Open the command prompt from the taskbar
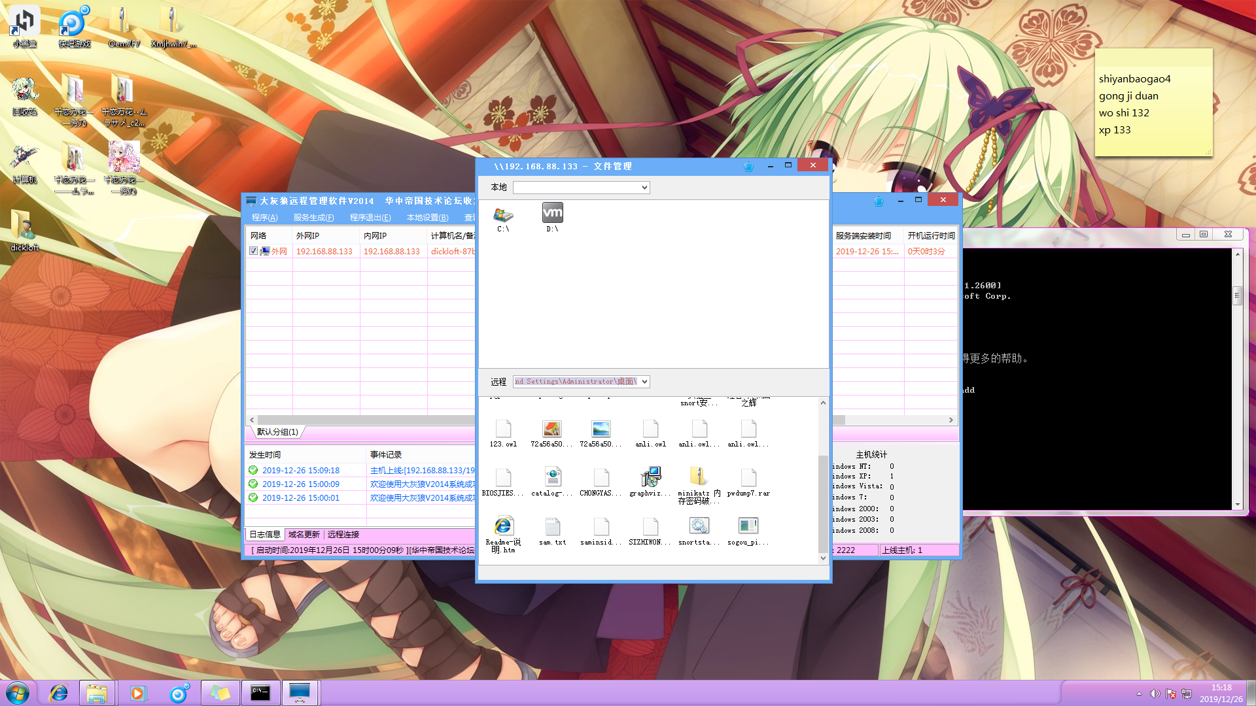This screenshot has height=706, width=1256. [x=260, y=693]
